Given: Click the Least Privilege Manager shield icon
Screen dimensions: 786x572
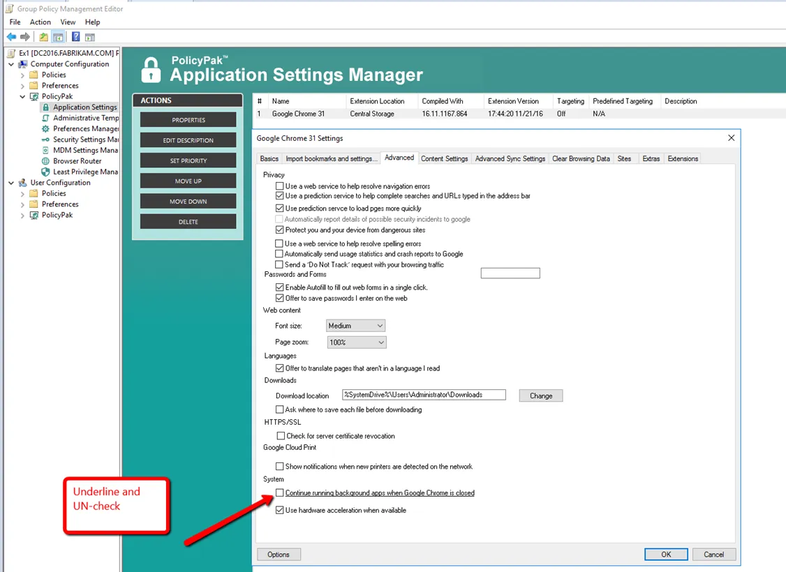Looking at the screenshot, I should point(46,172).
